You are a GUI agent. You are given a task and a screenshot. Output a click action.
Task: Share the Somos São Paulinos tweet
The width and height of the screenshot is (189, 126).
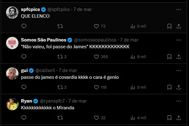pos(179,57)
